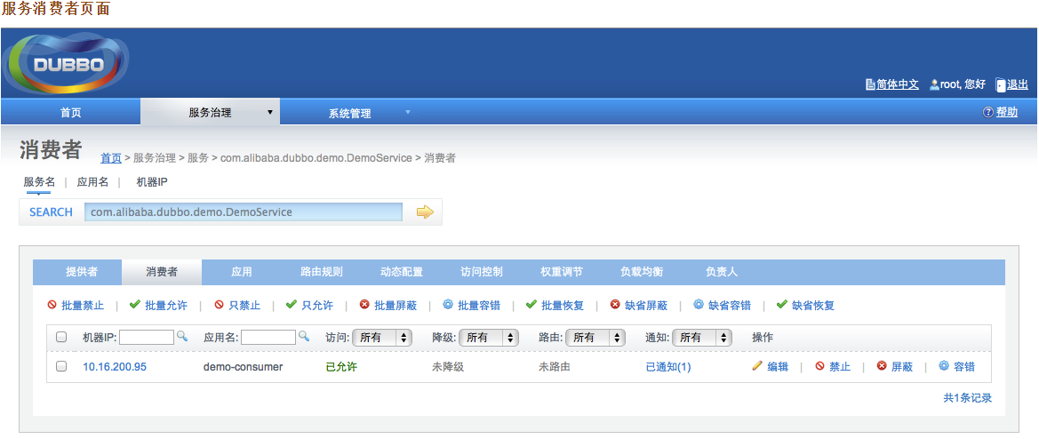Click the 帮助 help icon in navbar
Image resolution: width=1039 pixels, height=439 pixels.
(987, 112)
